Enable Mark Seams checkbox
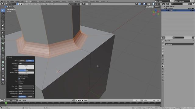Image resolution: width=195 pixels, height=109 pixels. click(19, 81)
